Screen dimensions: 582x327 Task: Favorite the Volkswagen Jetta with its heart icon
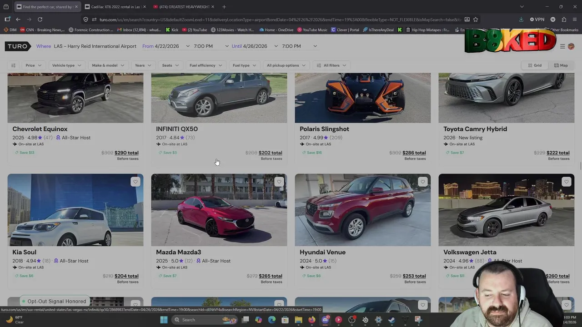tap(566, 182)
